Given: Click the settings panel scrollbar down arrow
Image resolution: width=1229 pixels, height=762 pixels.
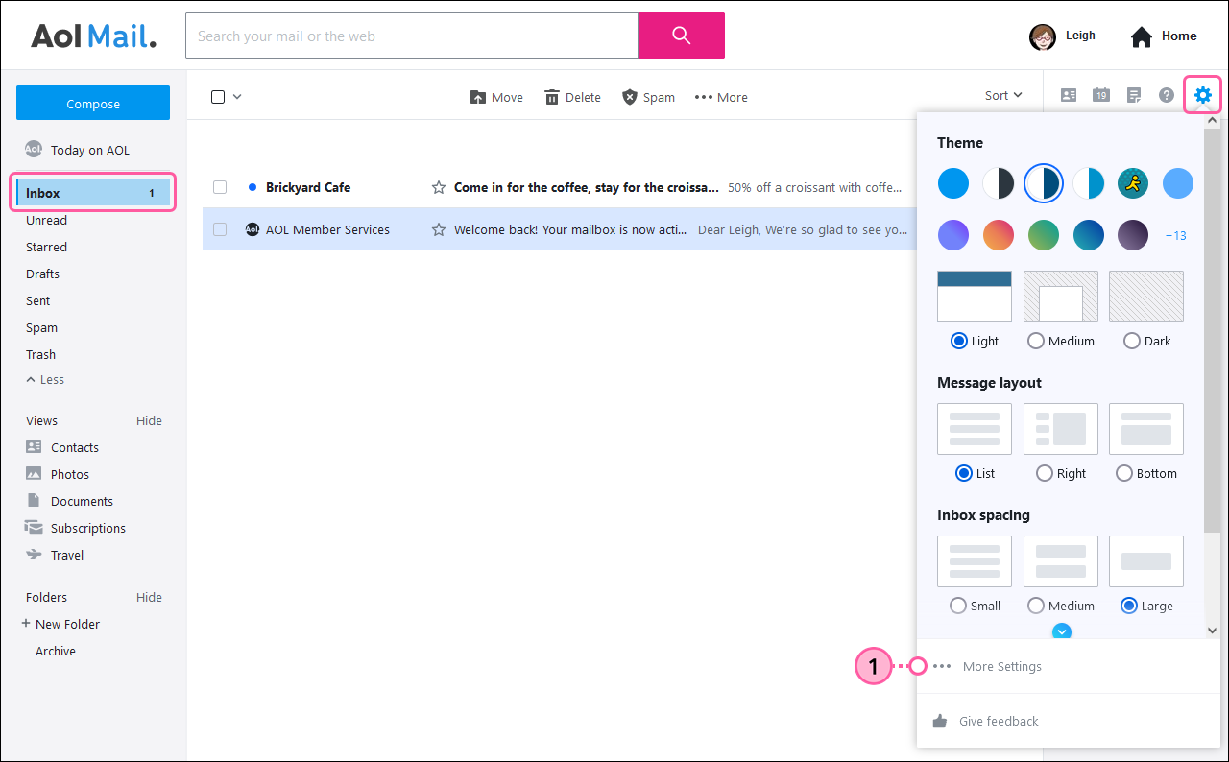Looking at the screenshot, I should pyautogui.click(x=1212, y=631).
